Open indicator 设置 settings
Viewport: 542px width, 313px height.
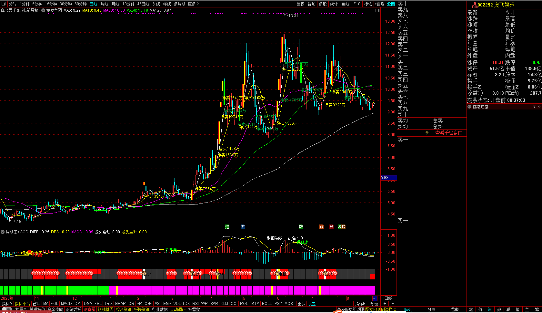[x=312, y=304]
